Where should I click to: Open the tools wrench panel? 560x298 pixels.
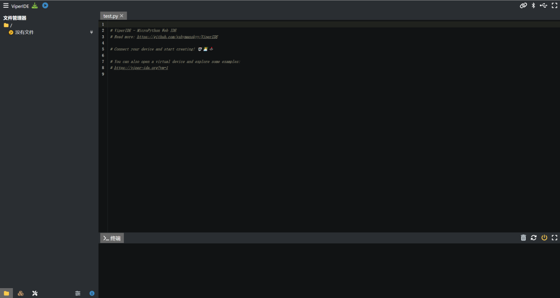tap(35, 293)
